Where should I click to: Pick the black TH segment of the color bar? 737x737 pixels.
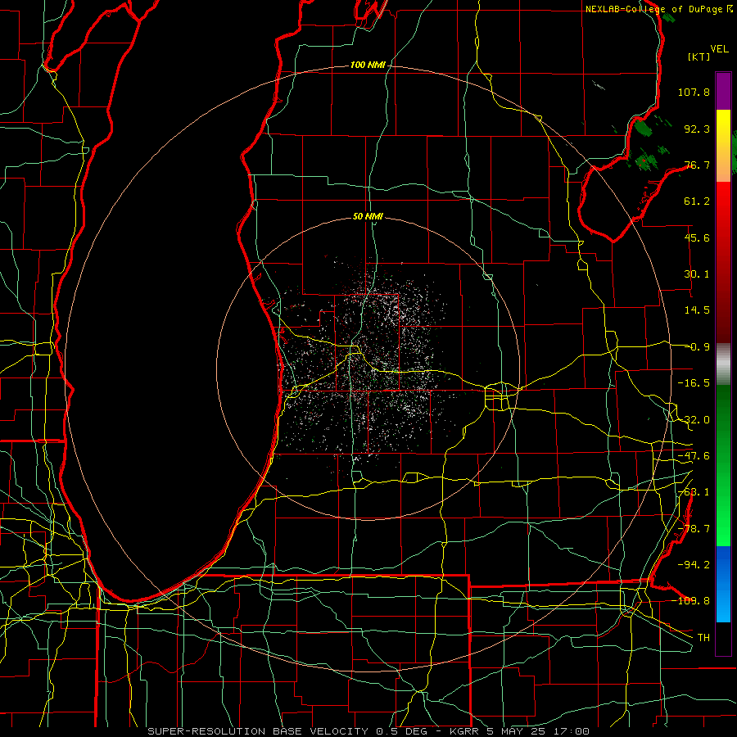[723, 638]
